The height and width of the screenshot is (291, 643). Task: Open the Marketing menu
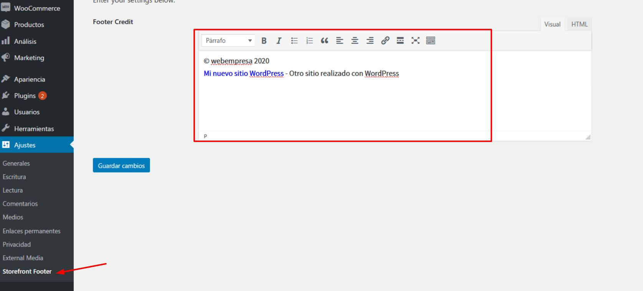click(37, 58)
